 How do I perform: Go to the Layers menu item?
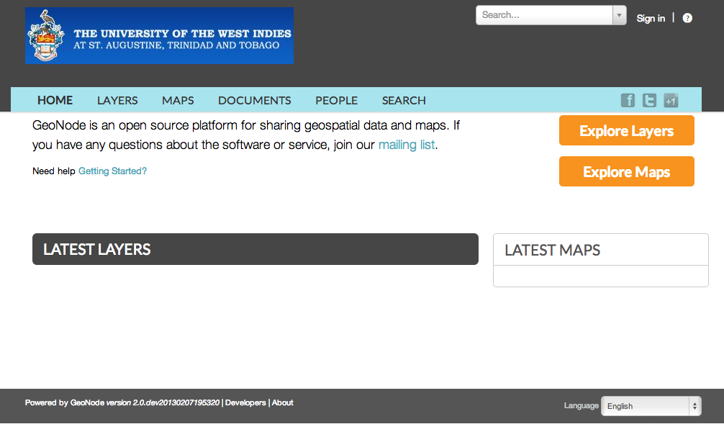pyautogui.click(x=117, y=100)
